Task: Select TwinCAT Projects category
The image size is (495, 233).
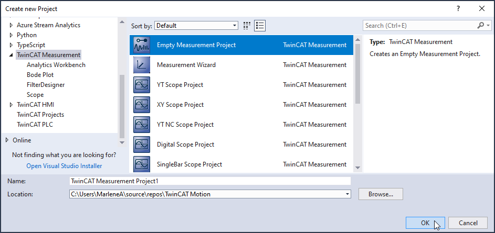Action: [40, 115]
